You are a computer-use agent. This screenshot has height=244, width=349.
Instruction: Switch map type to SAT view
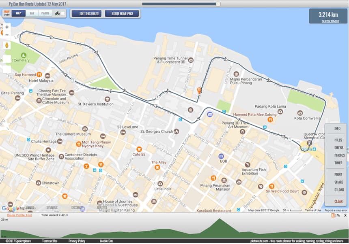click(32, 13)
